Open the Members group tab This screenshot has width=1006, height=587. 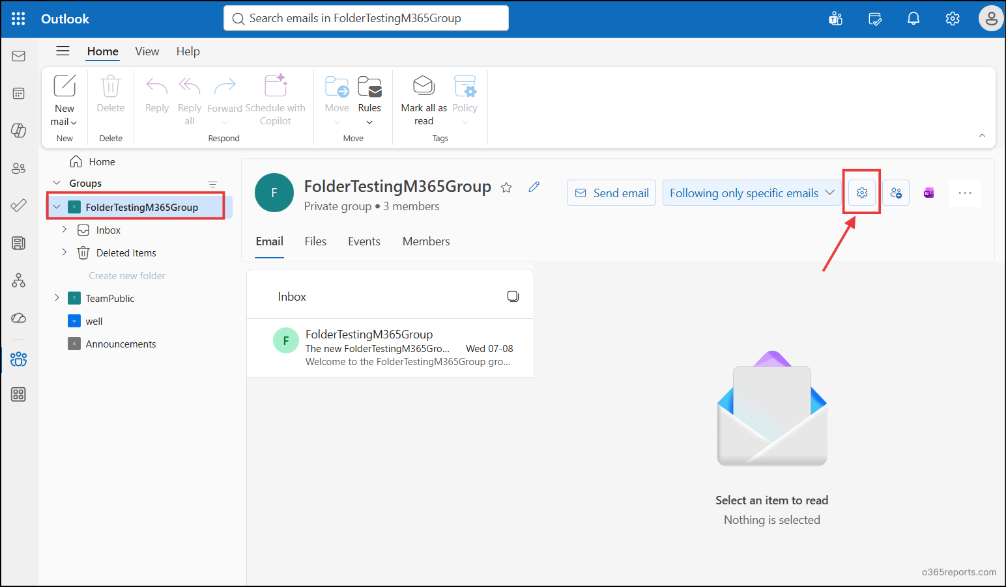click(x=426, y=241)
